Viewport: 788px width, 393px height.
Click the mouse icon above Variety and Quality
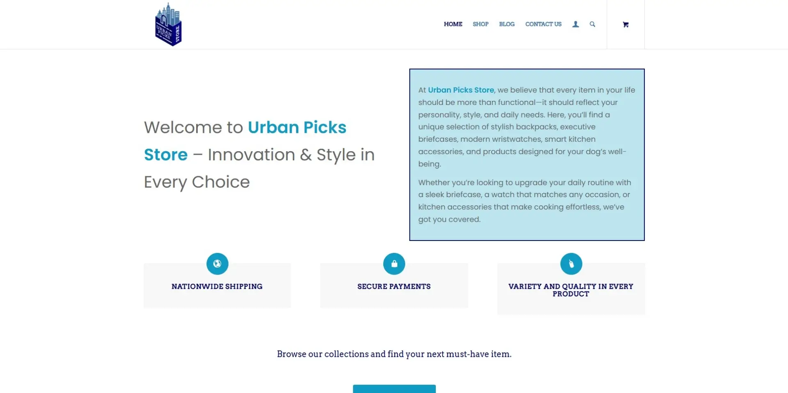pos(571,264)
